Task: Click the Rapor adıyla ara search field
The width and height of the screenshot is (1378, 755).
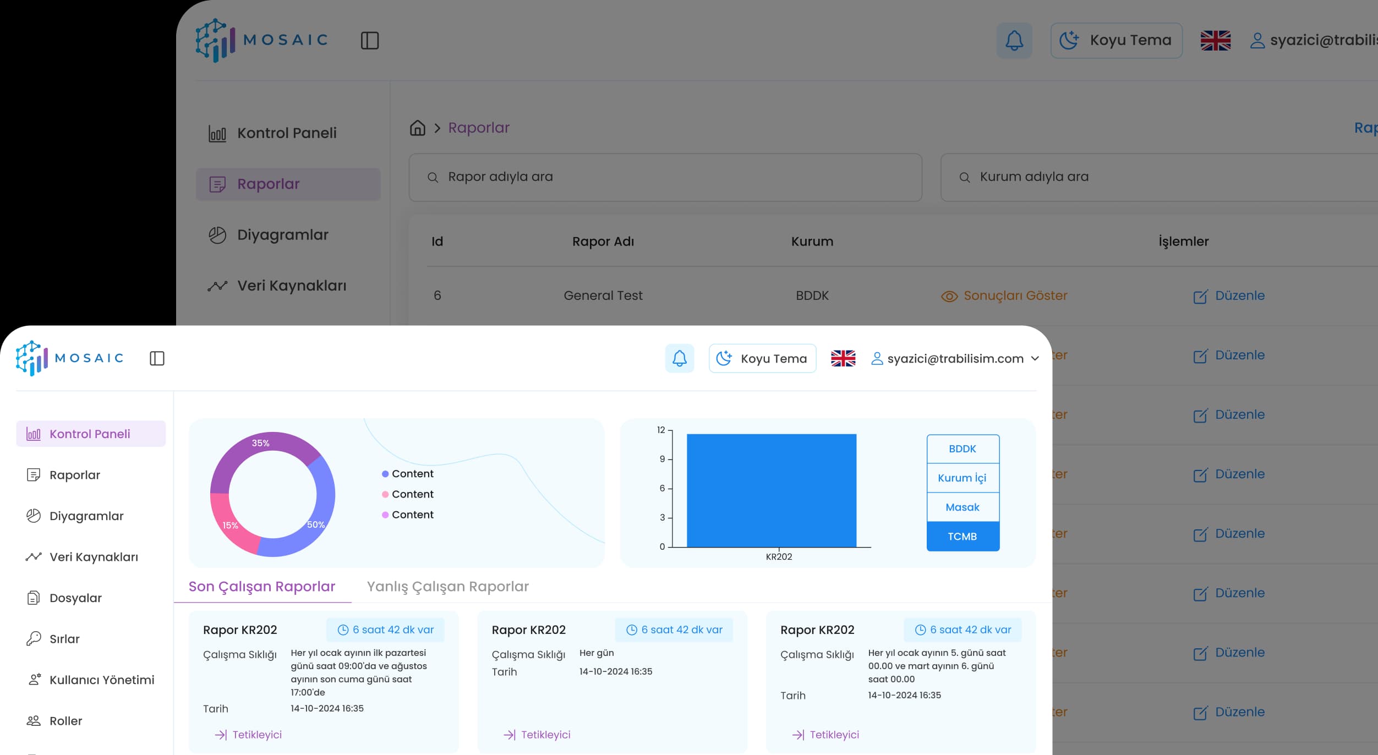Action: tap(665, 177)
